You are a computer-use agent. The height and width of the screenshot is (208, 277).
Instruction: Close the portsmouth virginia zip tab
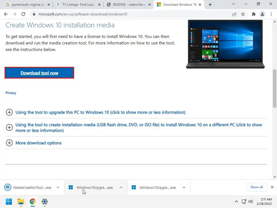(x=49, y=5)
